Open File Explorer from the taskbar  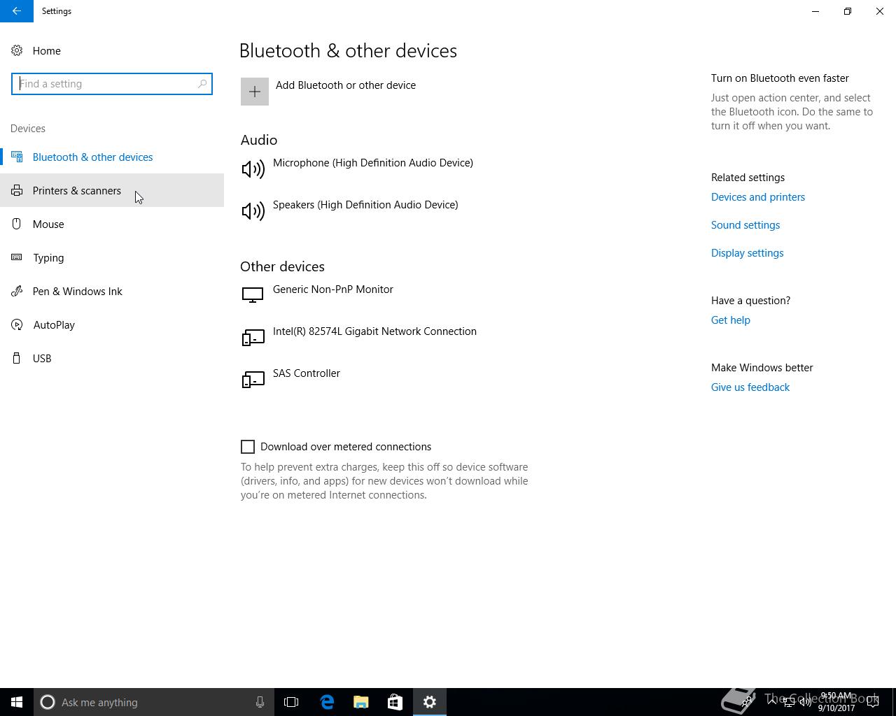coord(361,702)
